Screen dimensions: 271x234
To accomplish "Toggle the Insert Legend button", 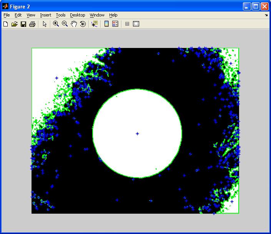I will (x=115, y=24).
